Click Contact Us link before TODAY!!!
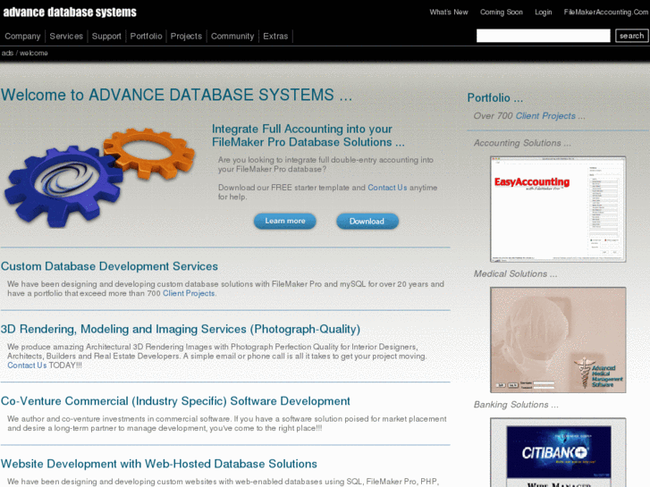This screenshot has height=487, width=650. coord(27,365)
